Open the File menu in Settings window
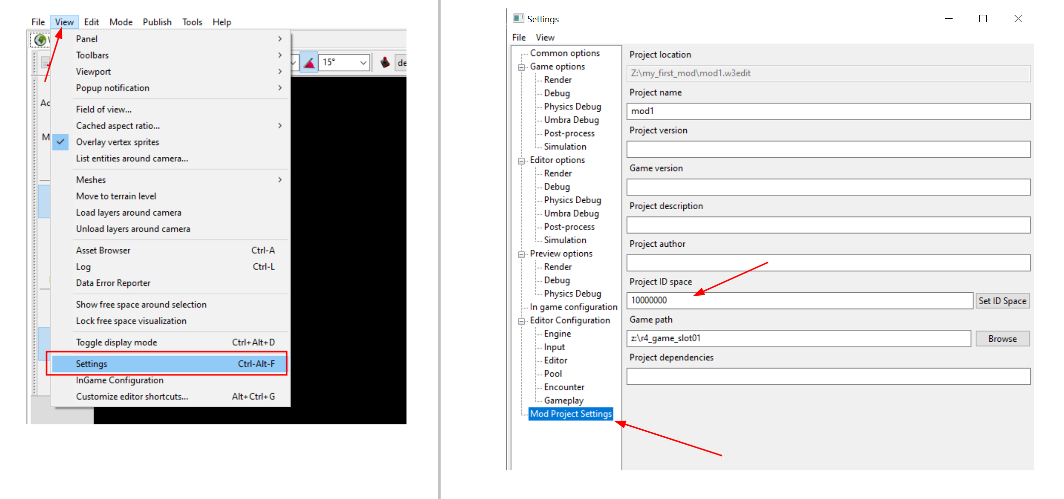Screen dimensions: 1064x499 (x=518, y=37)
